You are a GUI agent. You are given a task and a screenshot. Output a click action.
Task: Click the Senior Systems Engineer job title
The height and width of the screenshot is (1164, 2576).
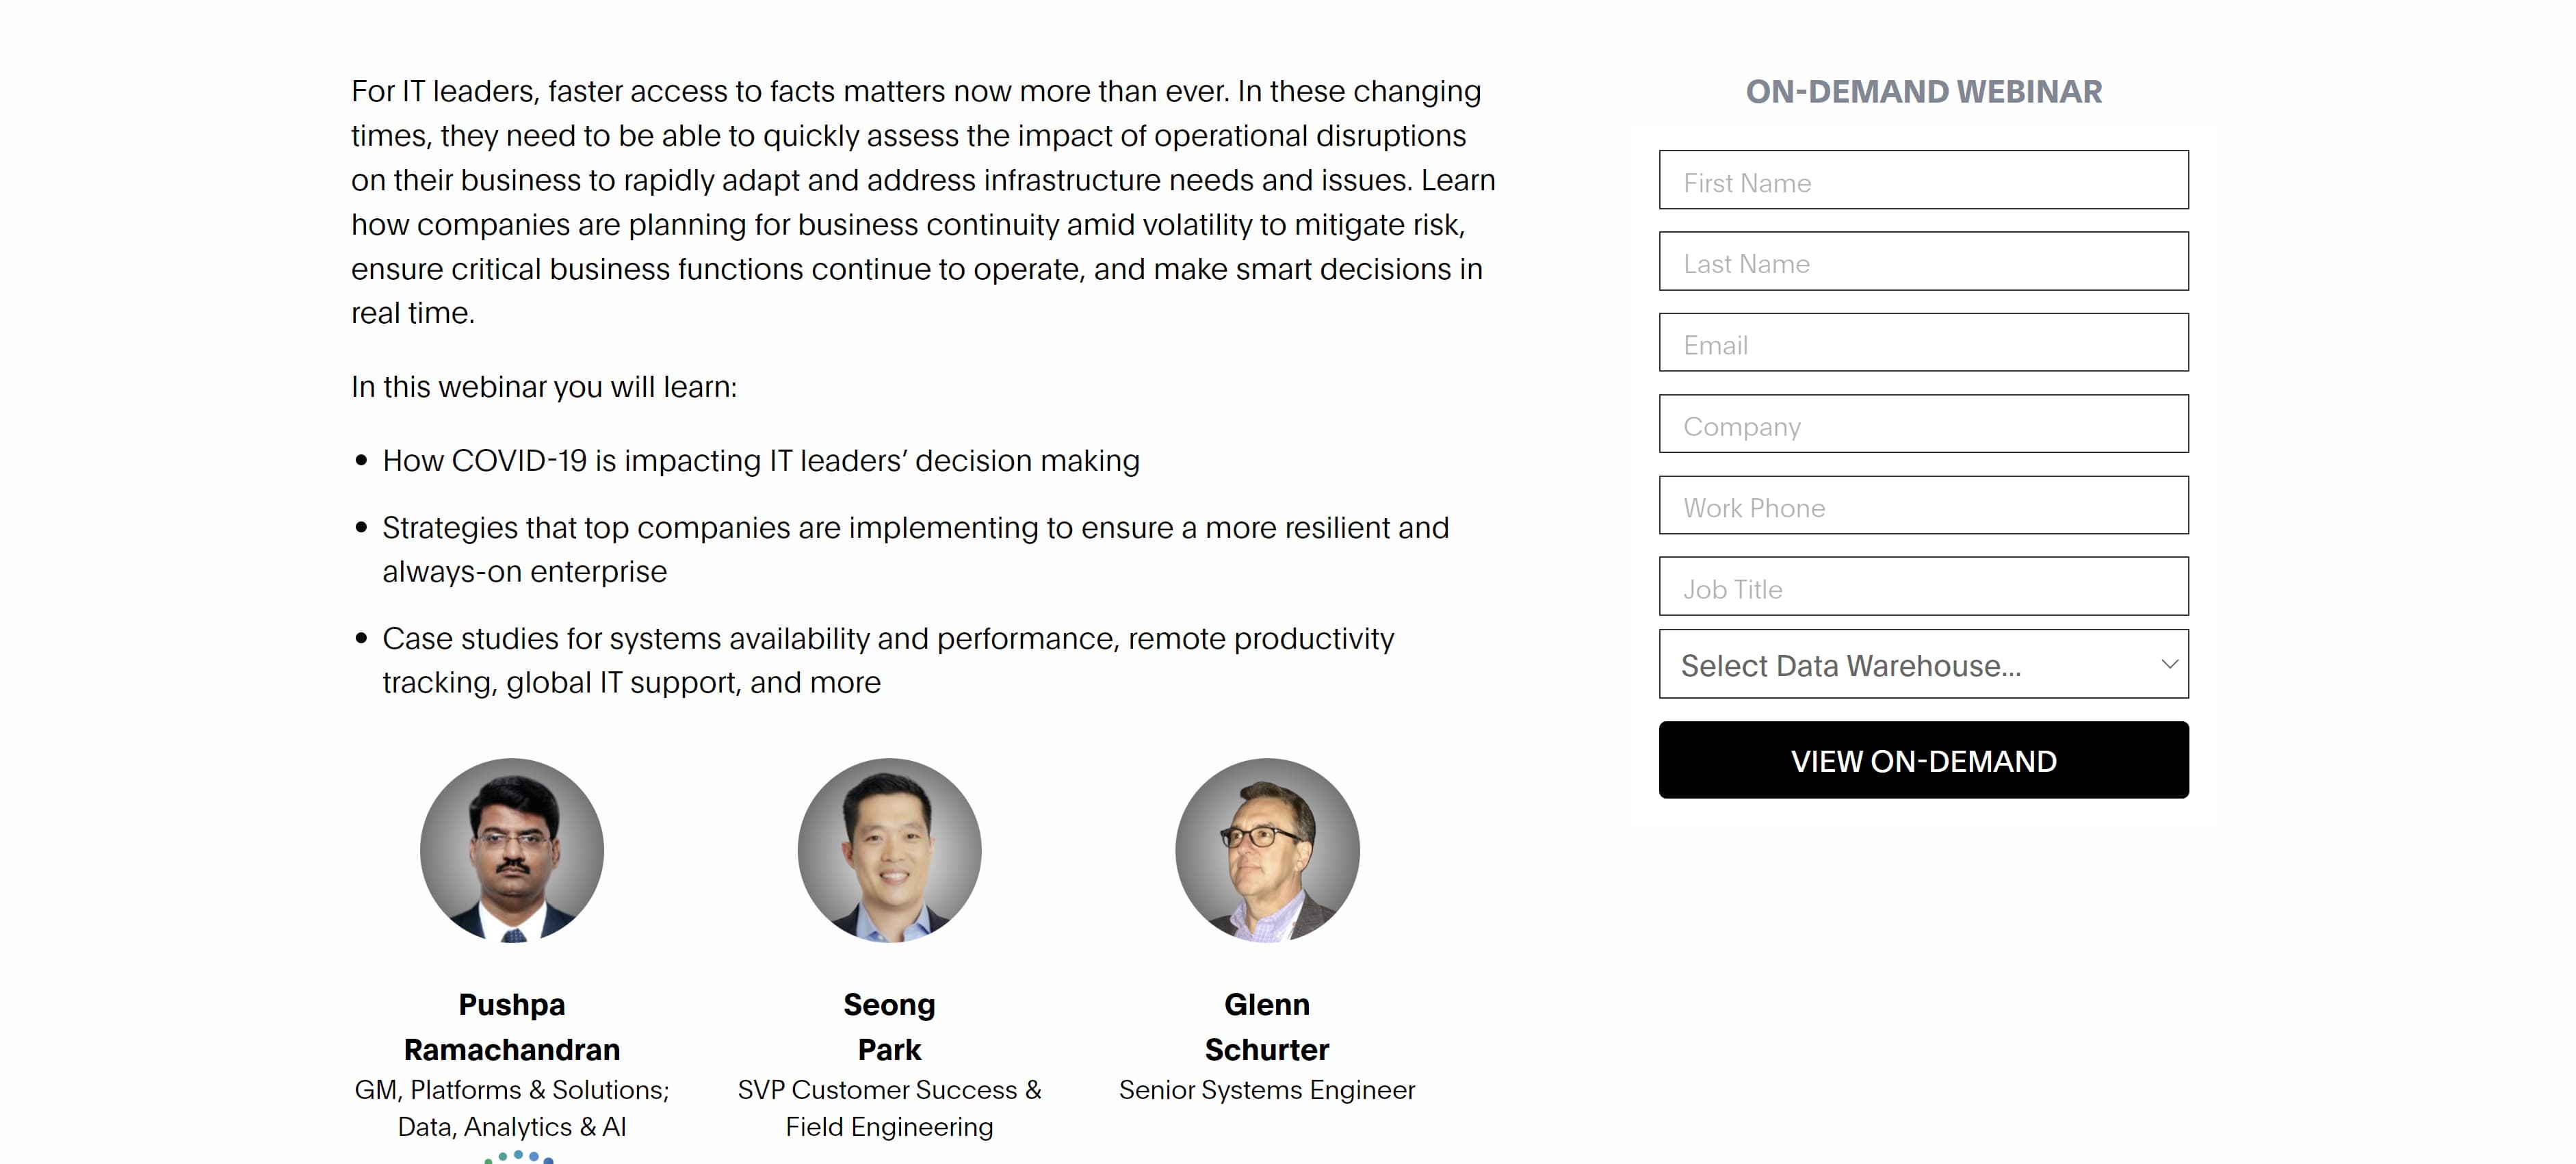pyautogui.click(x=1266, y=1090)
